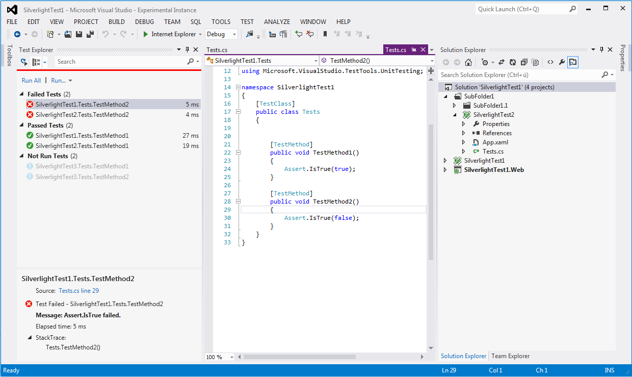Click the Collapse All icon in Solution Explorer

tap(524, 62)
